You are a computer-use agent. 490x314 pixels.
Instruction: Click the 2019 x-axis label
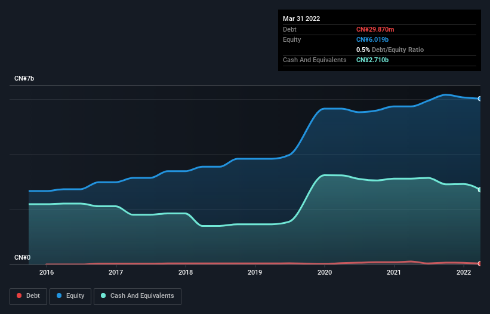tap(255, 272)
